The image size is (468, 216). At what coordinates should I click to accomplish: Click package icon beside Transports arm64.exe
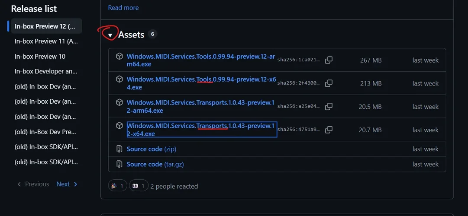(119, 102)
